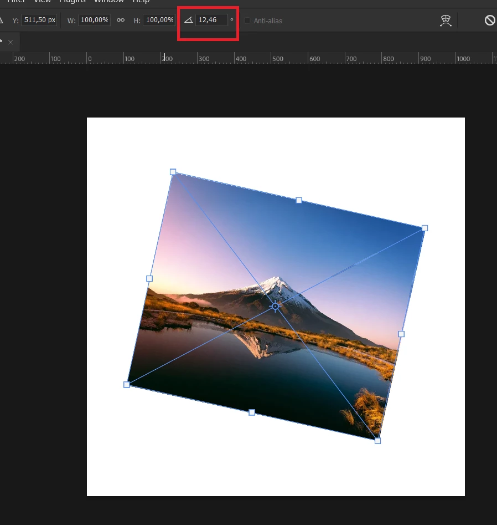Close the document tab
Viewport: 497px width, 525px height.
(x=11, y=42)
